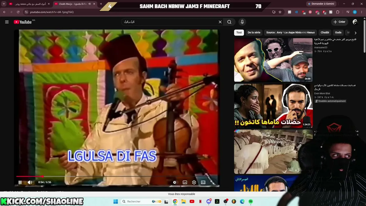Clear the YouTube search box text
This screenshot has height=206, width=366.
pos(220,22)
